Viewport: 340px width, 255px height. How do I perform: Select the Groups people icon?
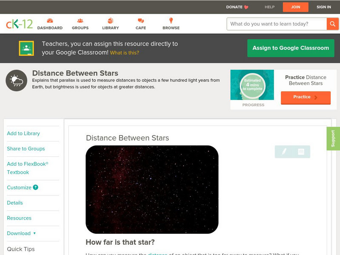point(80,20)
